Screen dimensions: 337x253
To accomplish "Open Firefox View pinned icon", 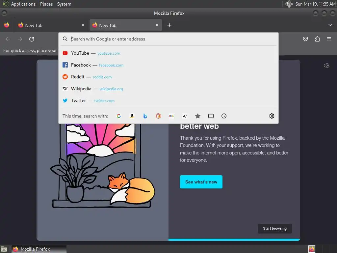I will point(7,25).
